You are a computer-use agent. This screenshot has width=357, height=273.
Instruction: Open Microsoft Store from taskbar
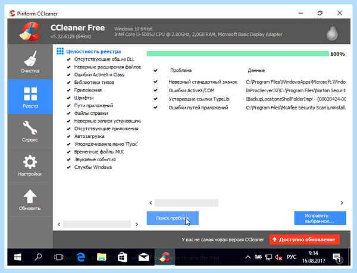pos(123,257)
